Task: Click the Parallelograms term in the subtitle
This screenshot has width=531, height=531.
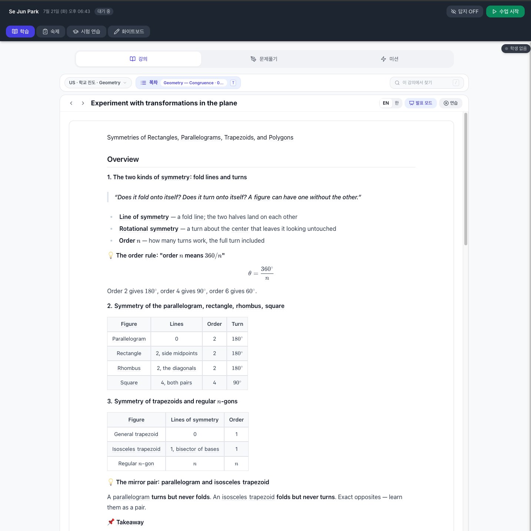Action: click(201, 138)
